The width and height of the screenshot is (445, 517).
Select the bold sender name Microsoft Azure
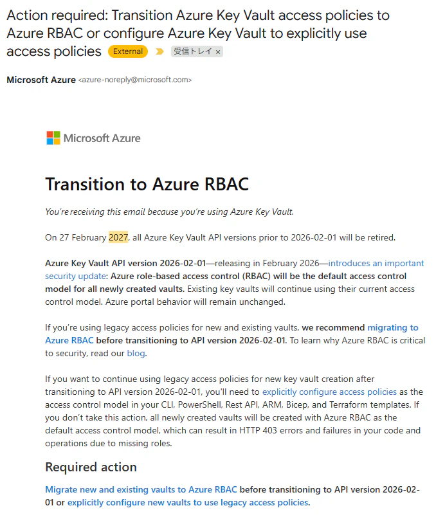[x=41, y=80]
